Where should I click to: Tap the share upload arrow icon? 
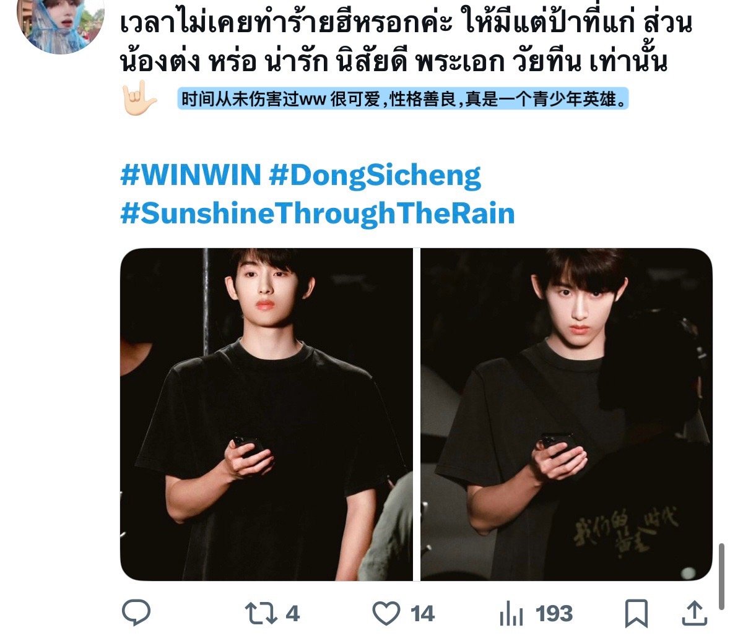(x=695, y=613)
